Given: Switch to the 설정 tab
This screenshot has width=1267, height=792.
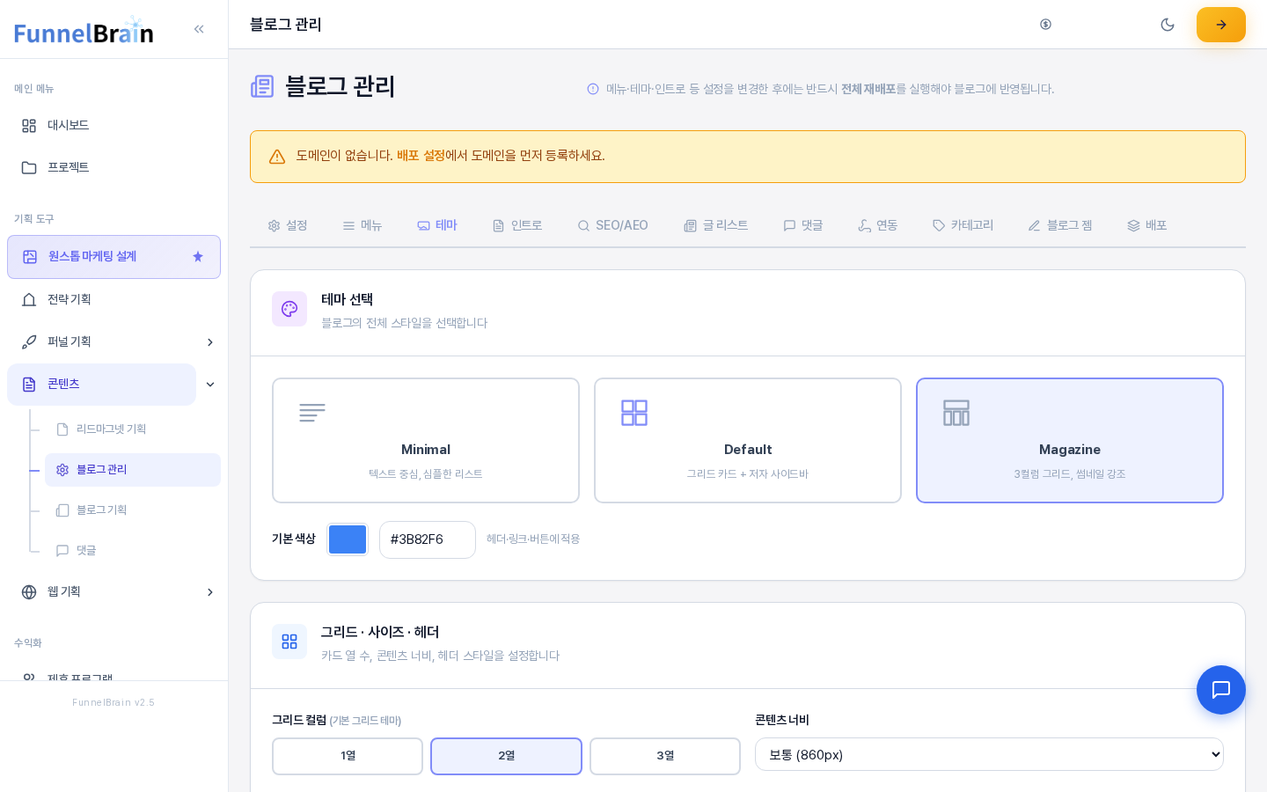Looking at the screenshot, I should tap(288, 226).
